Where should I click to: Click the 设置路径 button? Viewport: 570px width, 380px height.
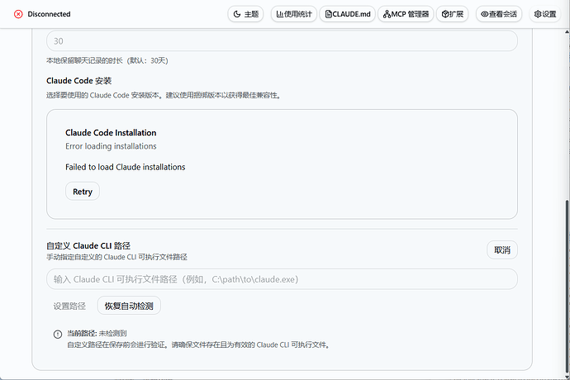(69, 306)
